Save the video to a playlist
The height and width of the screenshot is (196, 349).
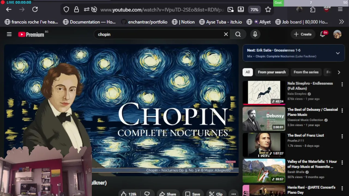pos(192,194)
